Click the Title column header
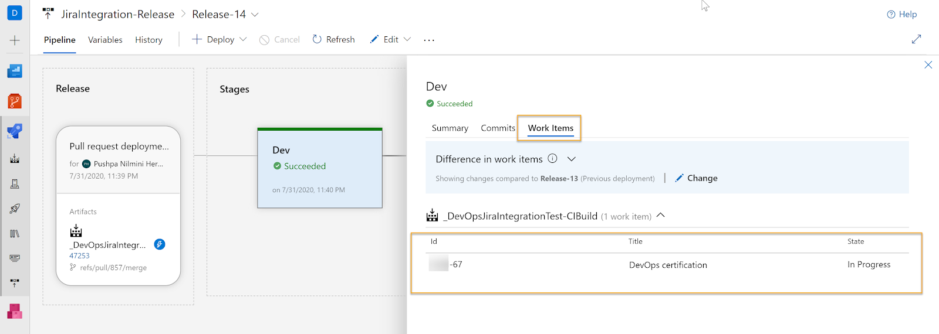The width and height of the screenshot is (939, 334). 635,241
